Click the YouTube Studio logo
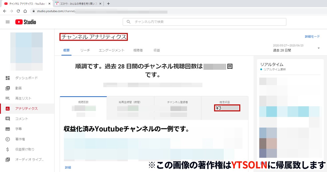The height and width of the screenshot is (172, 327). (25, 22)
